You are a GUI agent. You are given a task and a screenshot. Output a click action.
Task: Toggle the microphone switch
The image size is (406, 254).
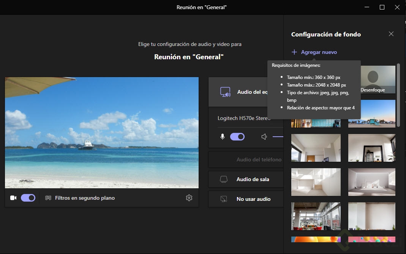click(x=237, y=137)
